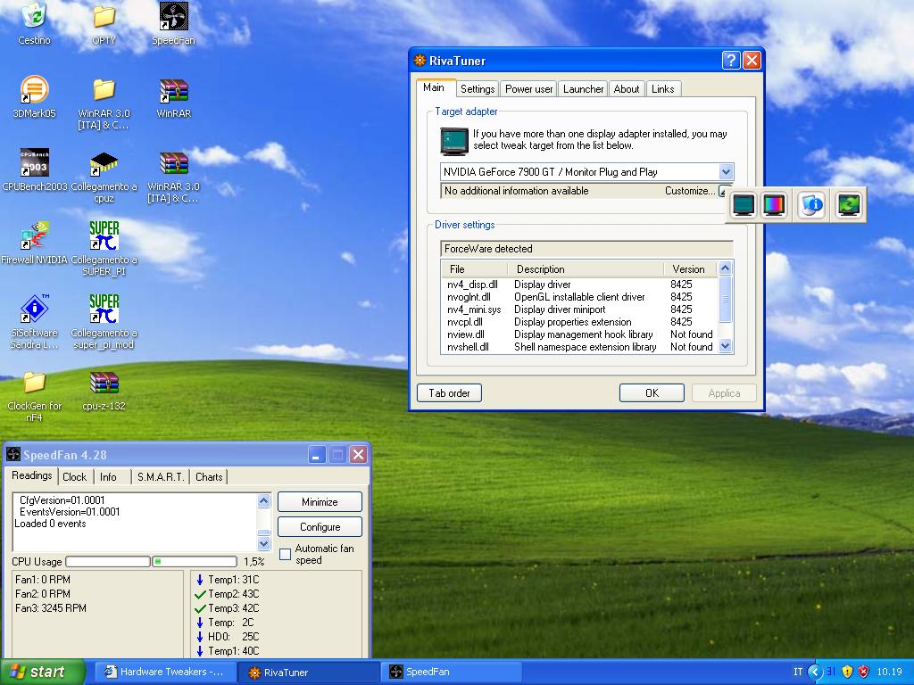914x685 pixels.
Task: Click the IT language indicator in tray
Action: (797, 672)
